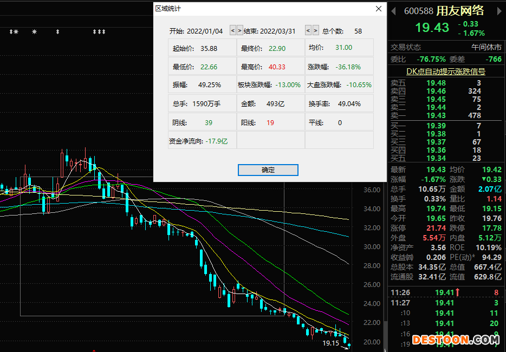
Task: Click stock code 600588
Action: pyautogui.click(x=419, y=11)
